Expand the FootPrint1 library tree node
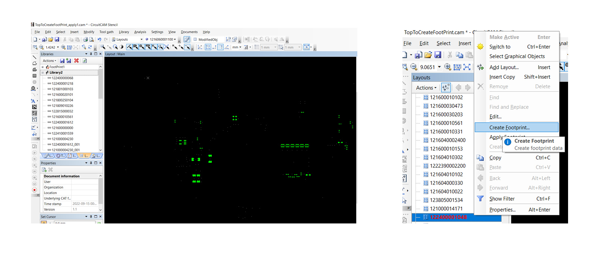This screenshot has height=254, width=605. tap(43, 67)
